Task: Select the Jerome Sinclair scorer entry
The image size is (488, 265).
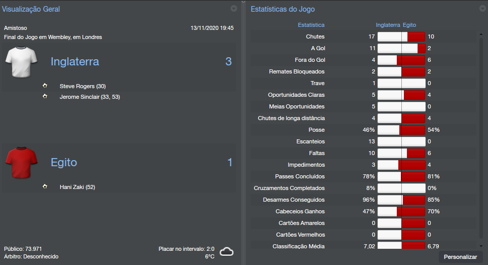Action: [x=90, y=97]
